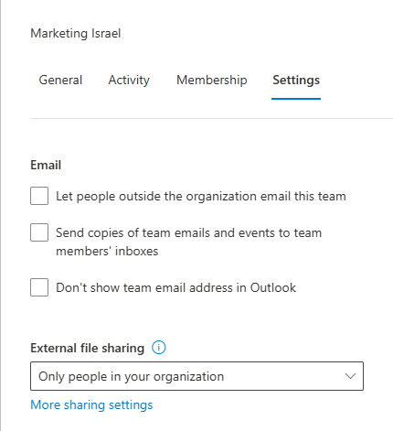Viewport: 393px width, 431px height.
Task: Click the External file sharing label
Action: point(87,348)
